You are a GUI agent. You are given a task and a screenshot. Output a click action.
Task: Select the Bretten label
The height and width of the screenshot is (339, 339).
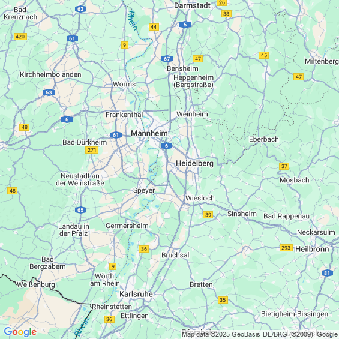coord(201,284)
